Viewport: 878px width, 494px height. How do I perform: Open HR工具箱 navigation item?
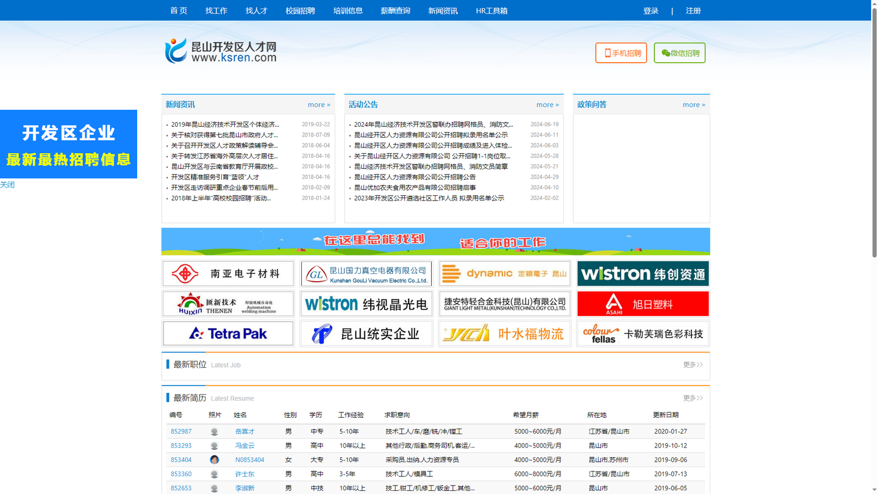point(492,10)
